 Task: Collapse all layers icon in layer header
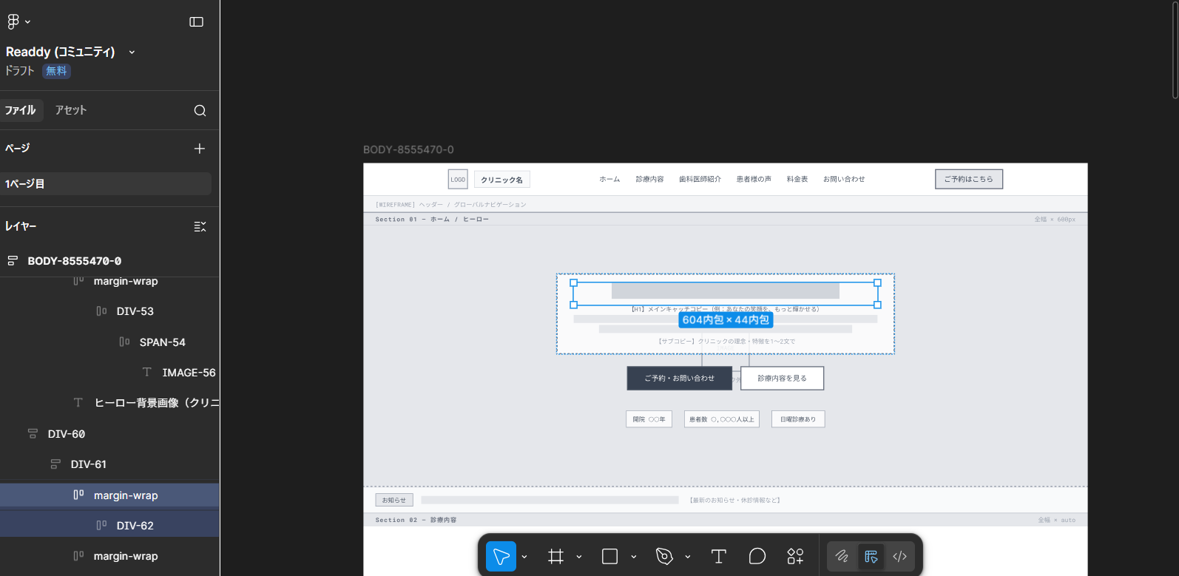point(200,226)
